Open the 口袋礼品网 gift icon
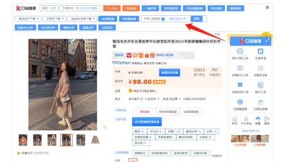Image resolution: width=290 pixels, height=162 pixels. 260,102
